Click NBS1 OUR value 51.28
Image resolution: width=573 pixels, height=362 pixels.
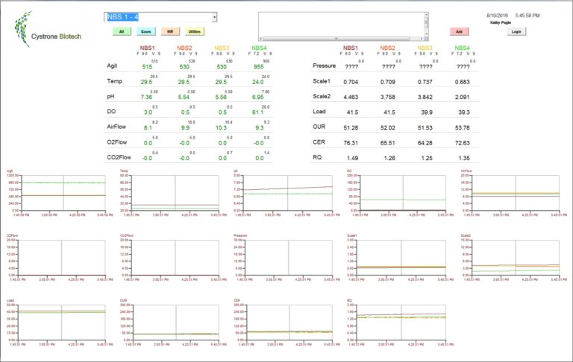(x=351, y=127)
